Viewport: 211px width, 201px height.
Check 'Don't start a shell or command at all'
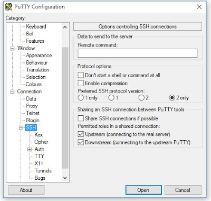(81, 75)
